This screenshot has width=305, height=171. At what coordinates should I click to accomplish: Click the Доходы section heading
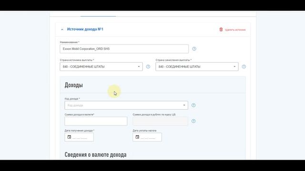(x=74, y=85)
